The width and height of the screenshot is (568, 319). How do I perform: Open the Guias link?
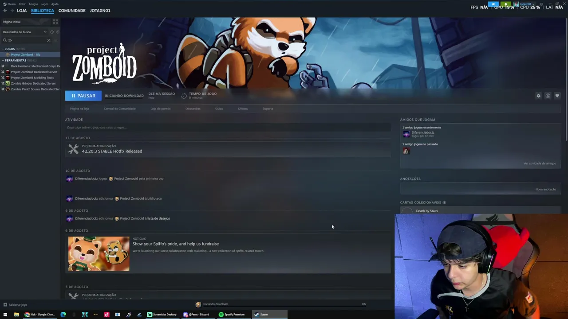219,109
